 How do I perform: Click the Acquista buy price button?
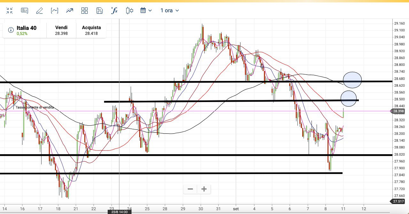click(x=91, y=30)
